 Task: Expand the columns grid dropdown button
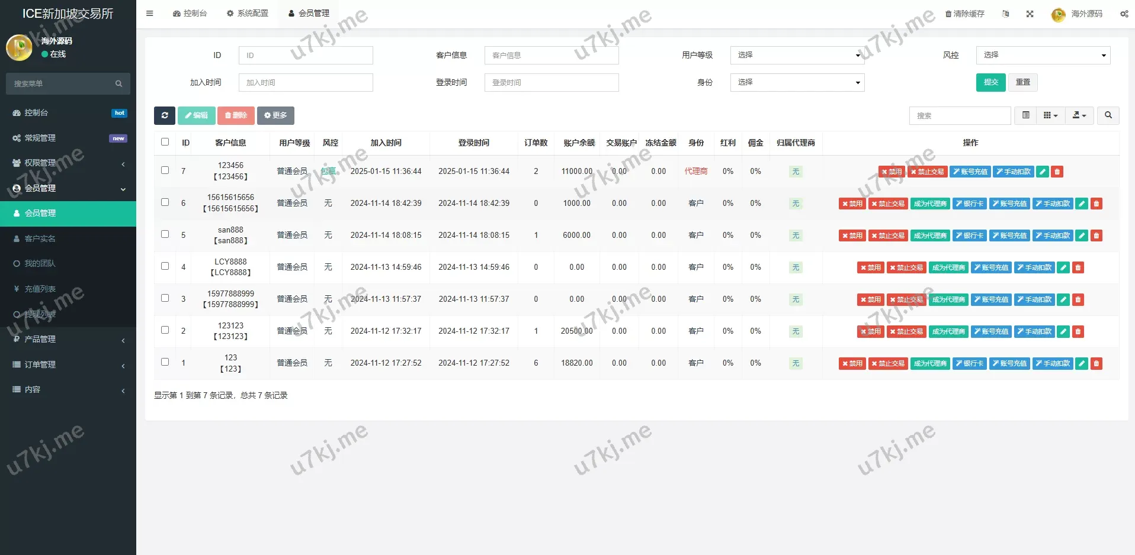coord(1050,115)
